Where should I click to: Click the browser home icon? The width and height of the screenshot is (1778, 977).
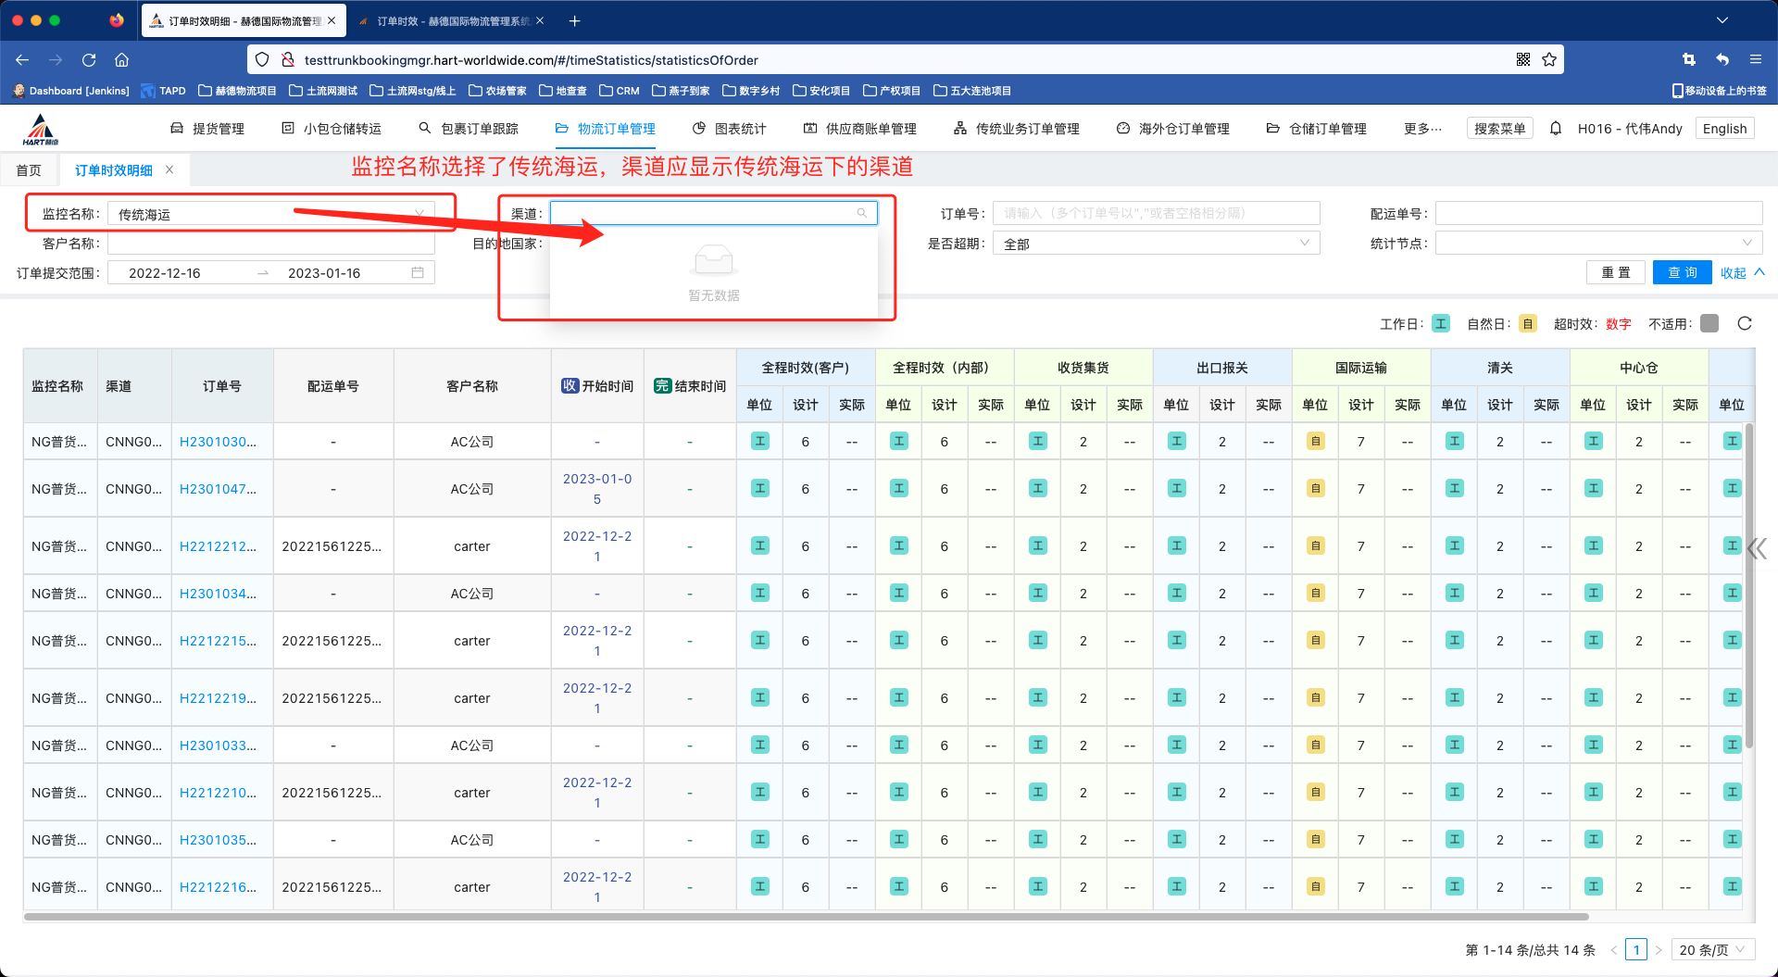click(121, 60)
